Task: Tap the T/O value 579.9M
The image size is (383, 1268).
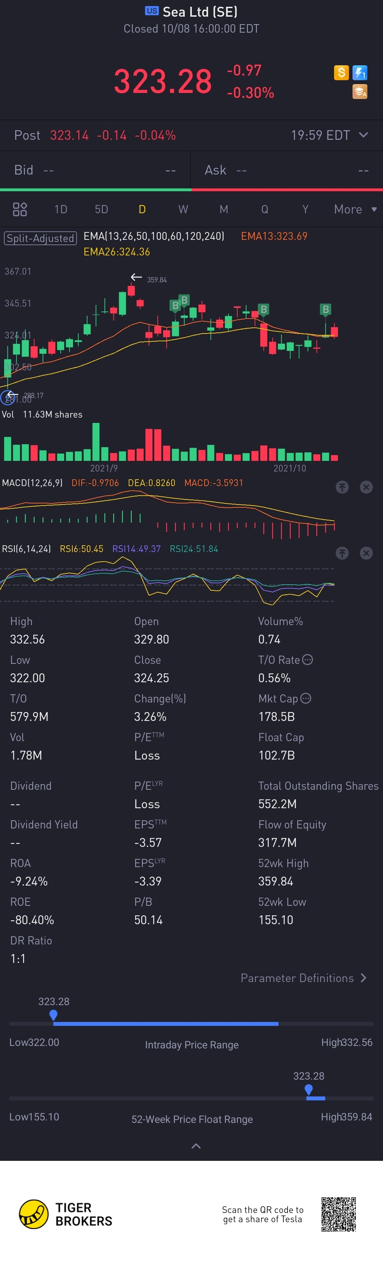Action: (29, 717)
